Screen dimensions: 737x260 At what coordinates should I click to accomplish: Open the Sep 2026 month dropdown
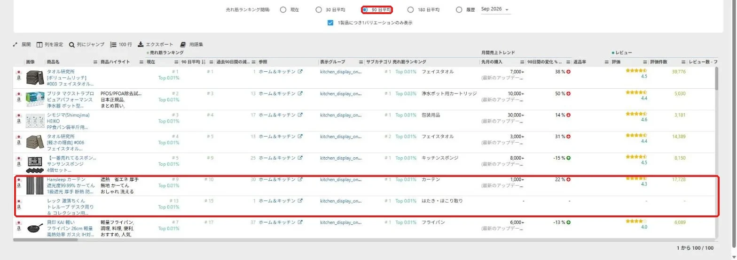(496, 10)
